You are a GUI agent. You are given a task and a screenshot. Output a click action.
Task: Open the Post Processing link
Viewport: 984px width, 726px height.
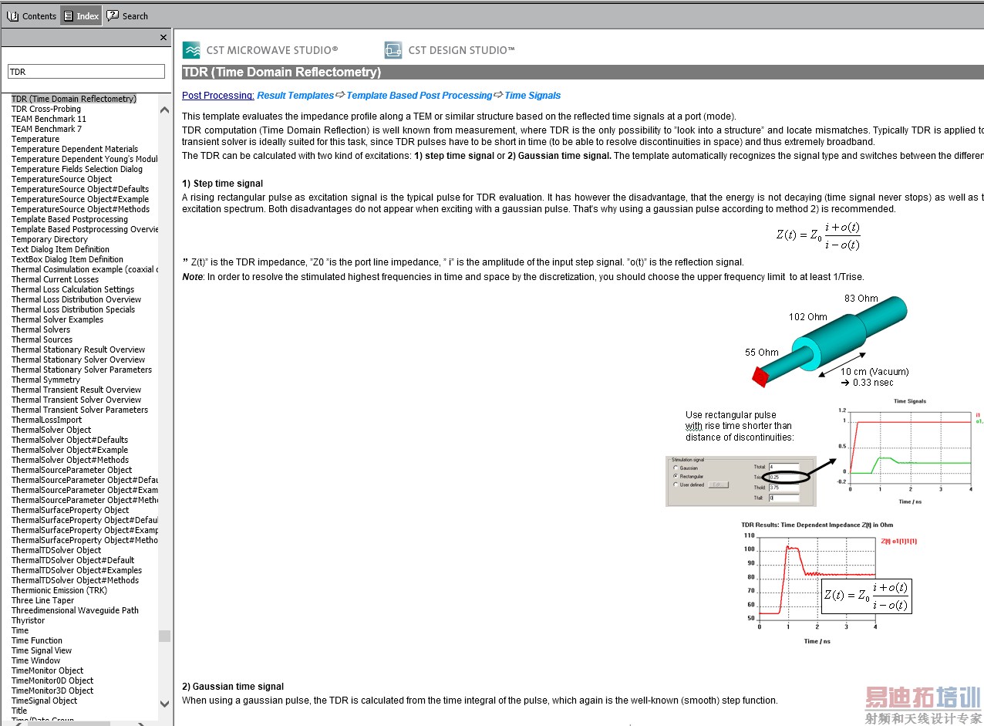(218, 96)
